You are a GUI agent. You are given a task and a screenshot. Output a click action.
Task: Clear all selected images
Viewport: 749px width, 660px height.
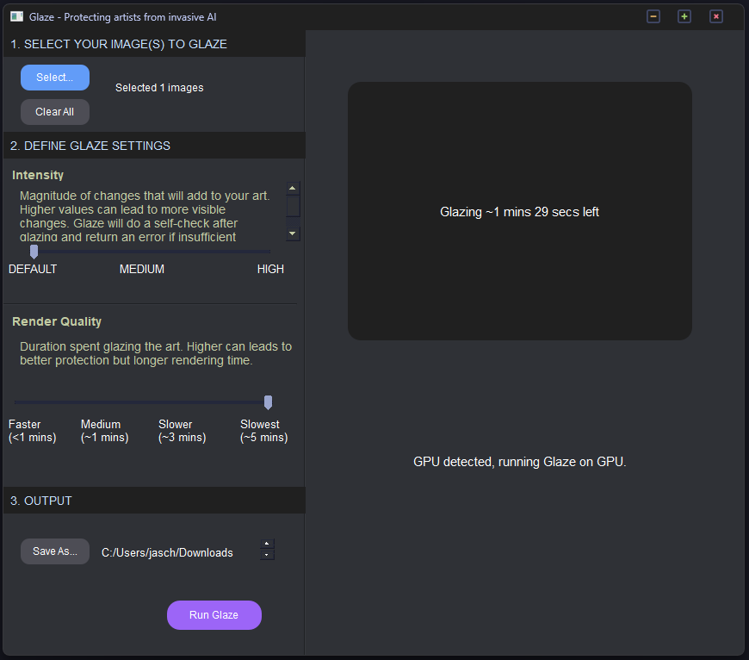(55, 112)
